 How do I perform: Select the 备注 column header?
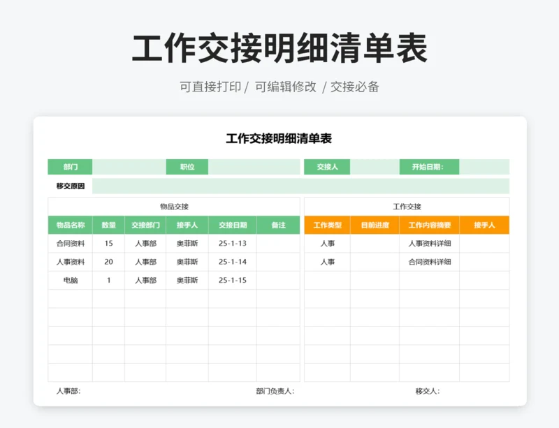(278, 226)
